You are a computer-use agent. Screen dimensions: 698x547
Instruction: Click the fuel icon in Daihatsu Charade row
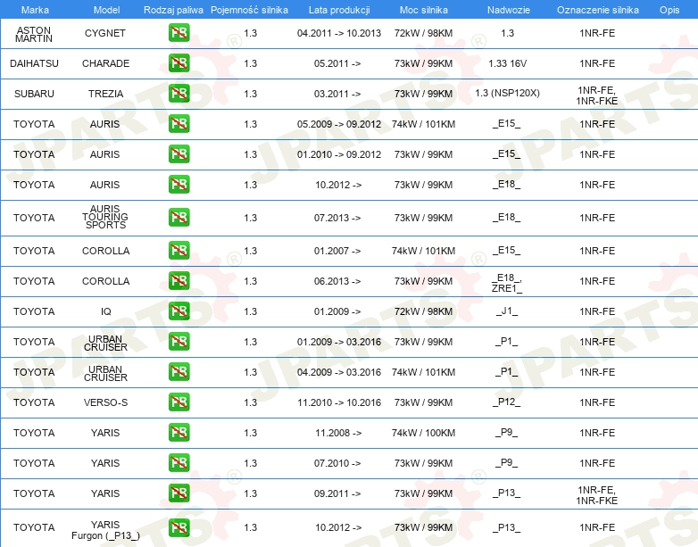(179, 63)
